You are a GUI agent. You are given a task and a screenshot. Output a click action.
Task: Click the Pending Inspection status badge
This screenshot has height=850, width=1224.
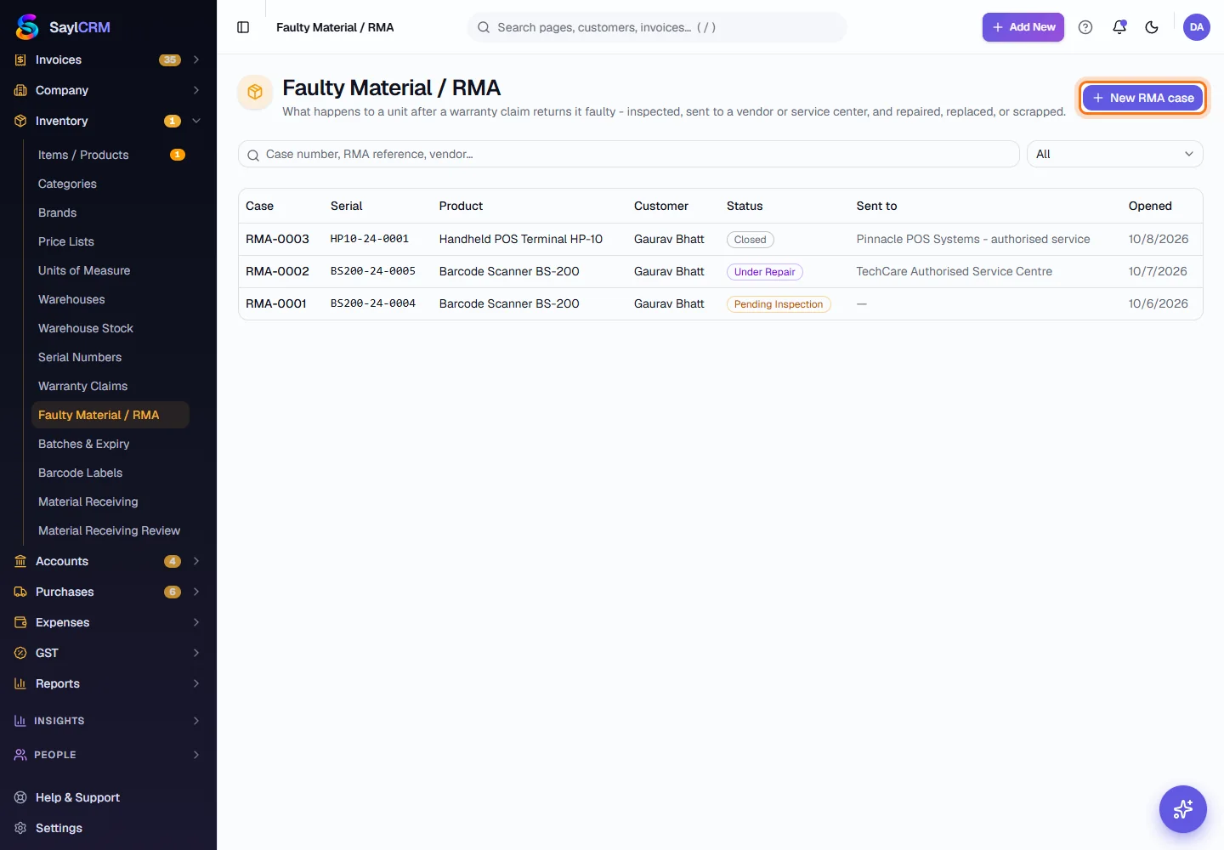pyautogui.click(x=779, y=304)
